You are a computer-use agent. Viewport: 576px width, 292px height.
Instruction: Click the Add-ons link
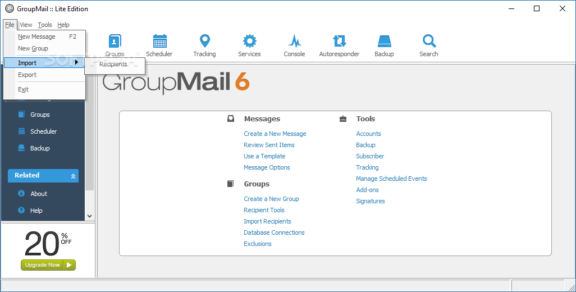(367, 190)
